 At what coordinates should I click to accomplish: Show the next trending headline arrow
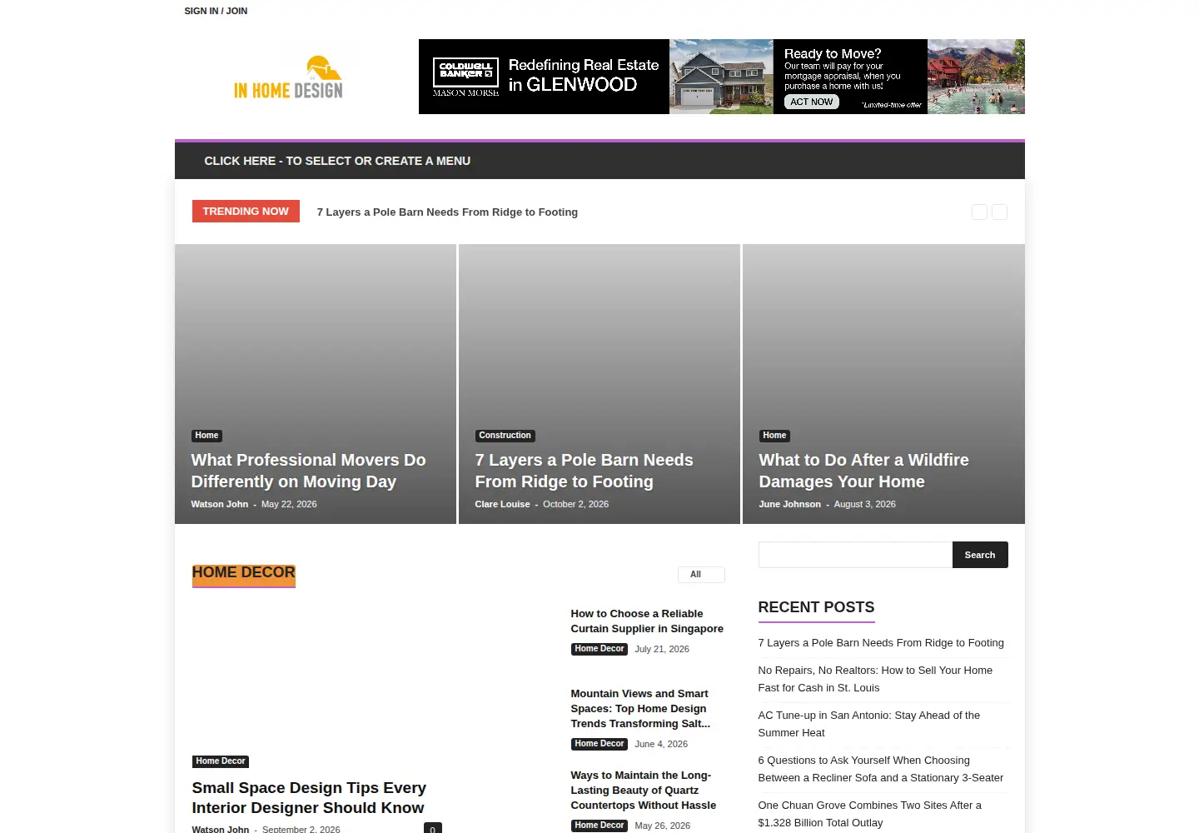tap(999, 212)
